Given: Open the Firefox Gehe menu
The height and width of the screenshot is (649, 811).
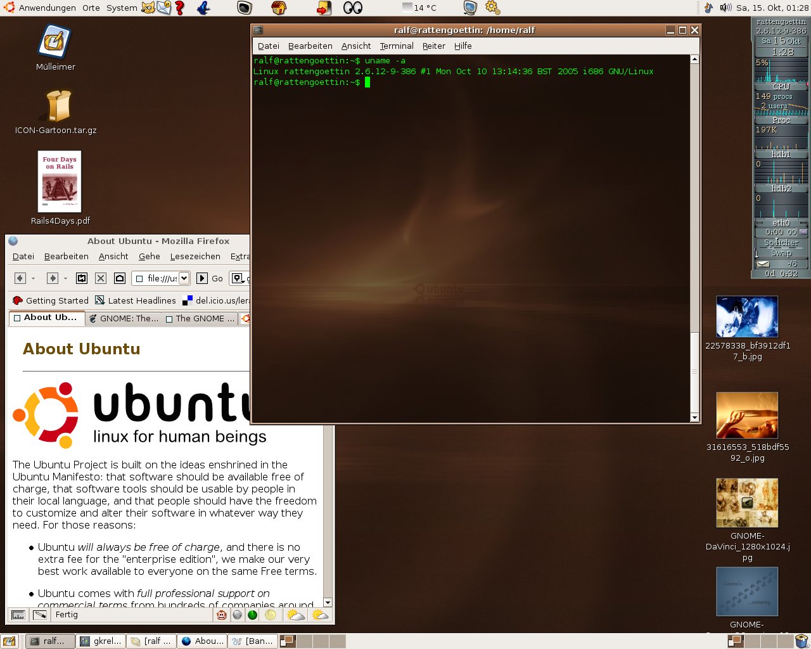Looking at the screenshot, I should tap(150, 256).
